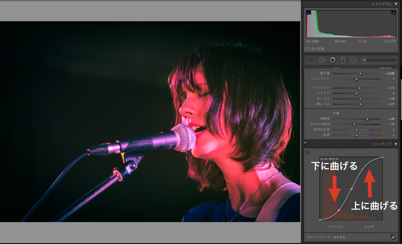This screenshot has height=244, width=402.
Task: Select the middle tone curve control point
Action: pos(351,189)
